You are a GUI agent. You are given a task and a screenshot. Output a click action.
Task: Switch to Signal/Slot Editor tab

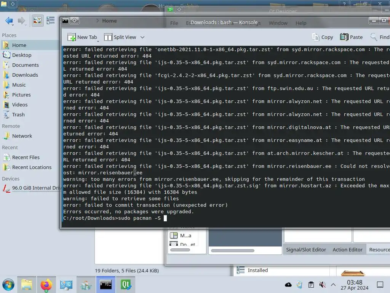click(x=306, y=250)
